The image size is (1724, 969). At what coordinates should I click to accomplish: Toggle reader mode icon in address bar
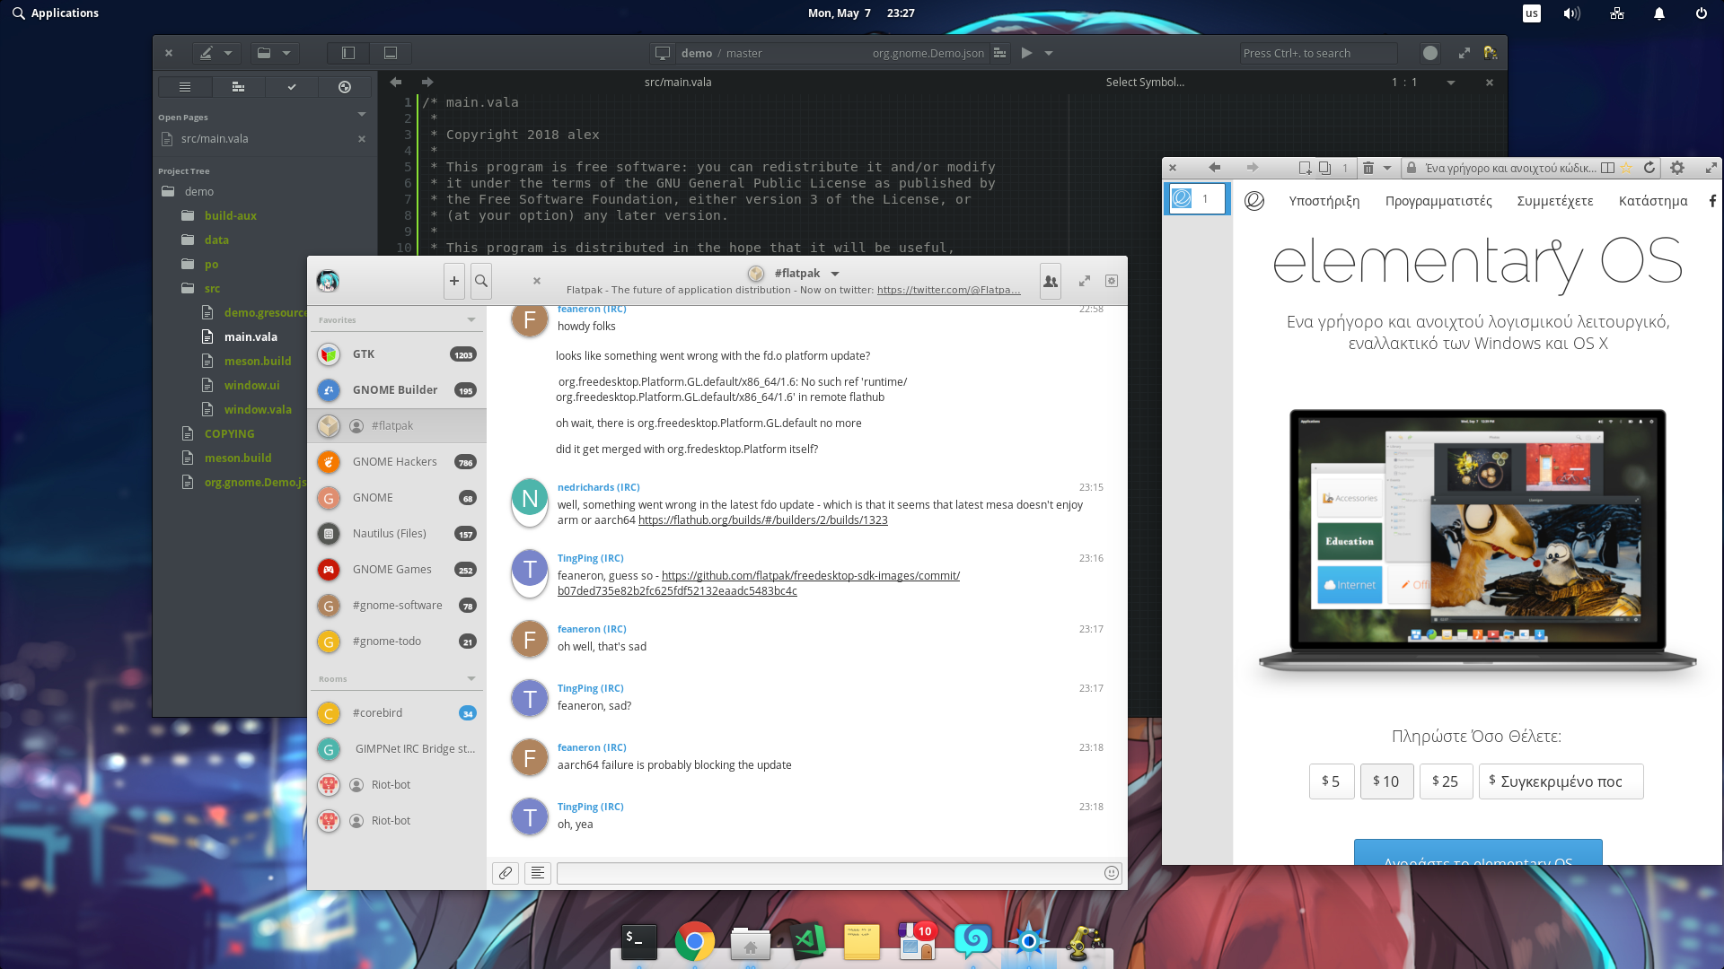[1607, 168]
